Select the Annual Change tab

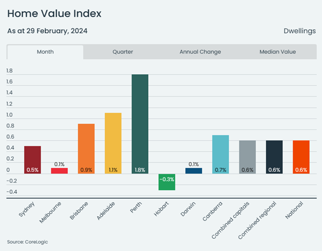tap(200, 52)
